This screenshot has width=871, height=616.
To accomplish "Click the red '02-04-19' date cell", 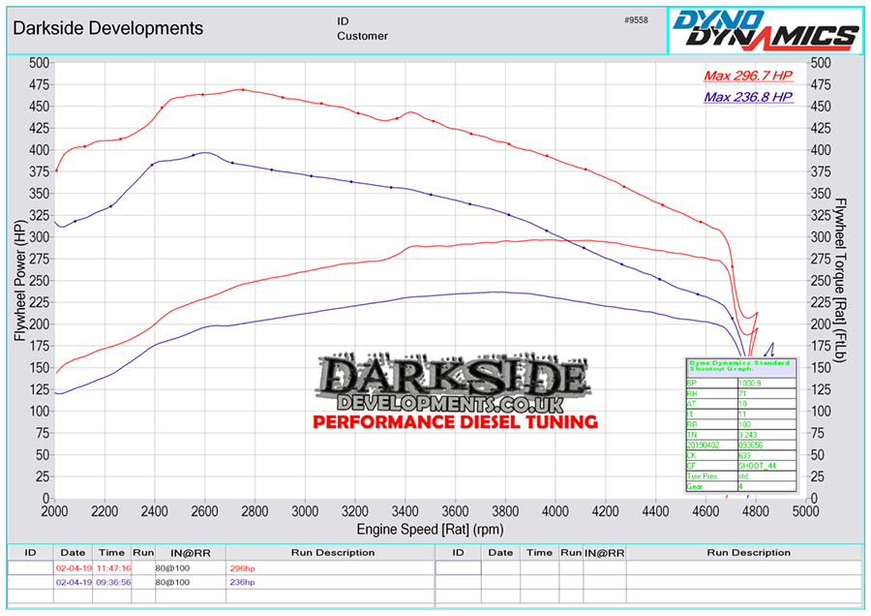I will coord(74,569).
